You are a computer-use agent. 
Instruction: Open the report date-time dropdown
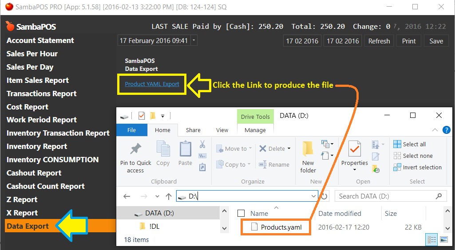click(x=194, y=40)
